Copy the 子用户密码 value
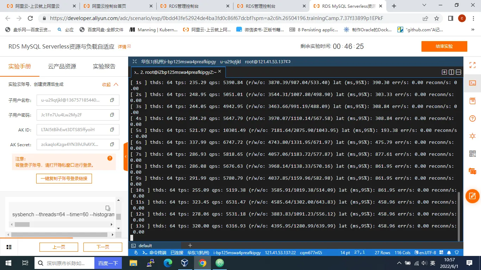The height and width of the screenshot is (270, 481). (112, 115)
